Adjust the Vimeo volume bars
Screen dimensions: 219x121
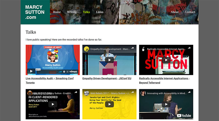coord(60,72)
